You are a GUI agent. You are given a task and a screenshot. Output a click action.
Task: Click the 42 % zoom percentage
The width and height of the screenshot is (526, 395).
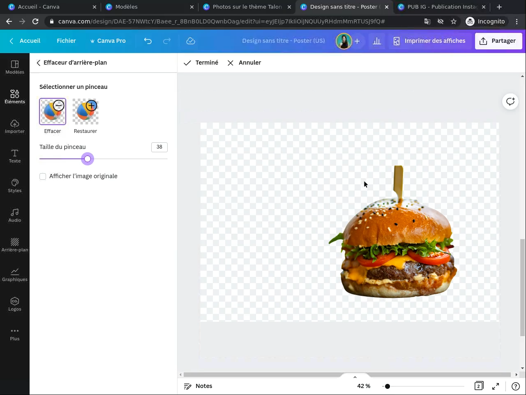pyautogui.click(x=364, y=386)
